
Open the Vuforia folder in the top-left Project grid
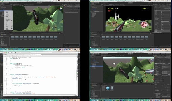pos(56,37)
